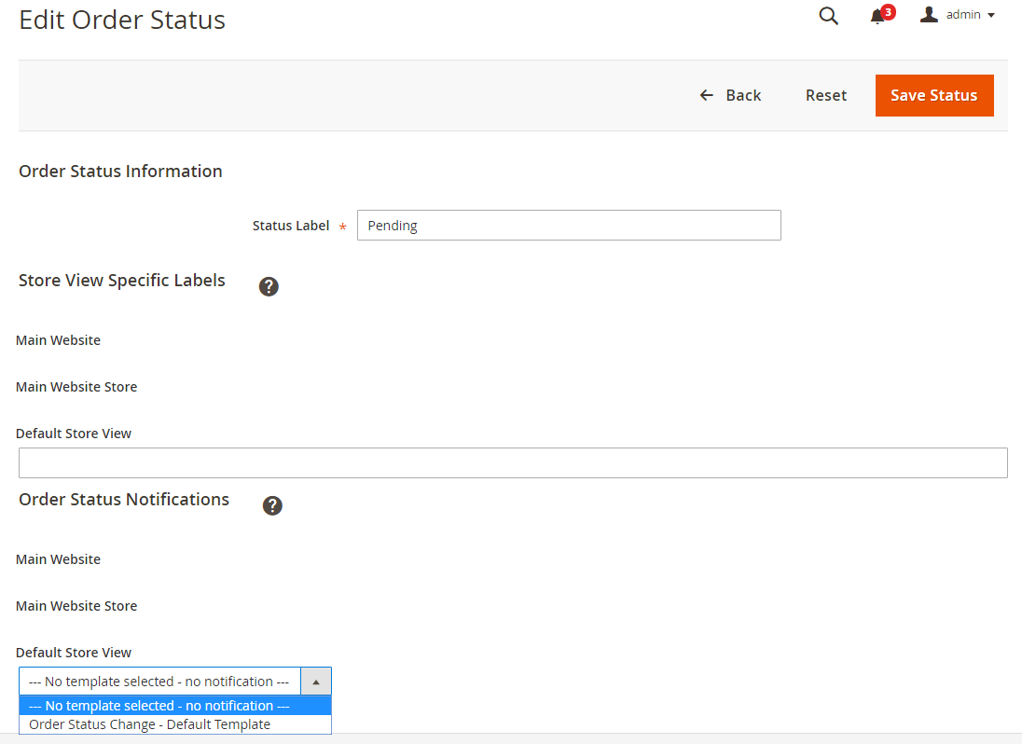Click the Order Status Notifications section heading
This screenshot has height=744, width=1022.
pos(124,500)
